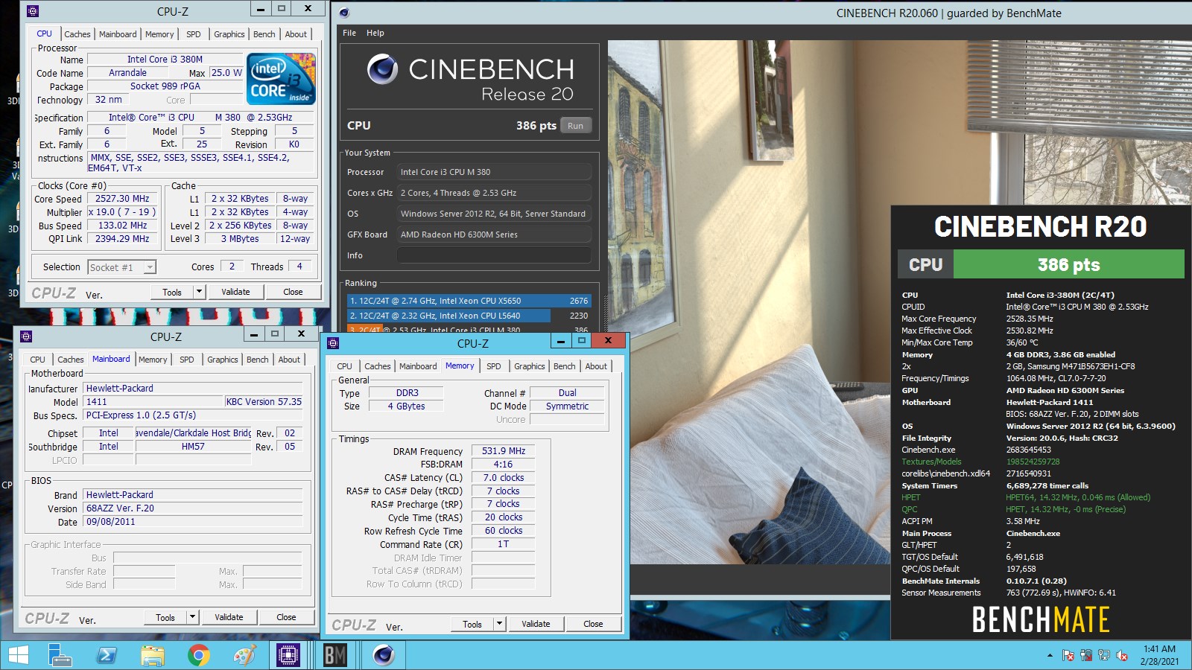Open Tools dropdown arrow in top CPU-Z window

199,292
